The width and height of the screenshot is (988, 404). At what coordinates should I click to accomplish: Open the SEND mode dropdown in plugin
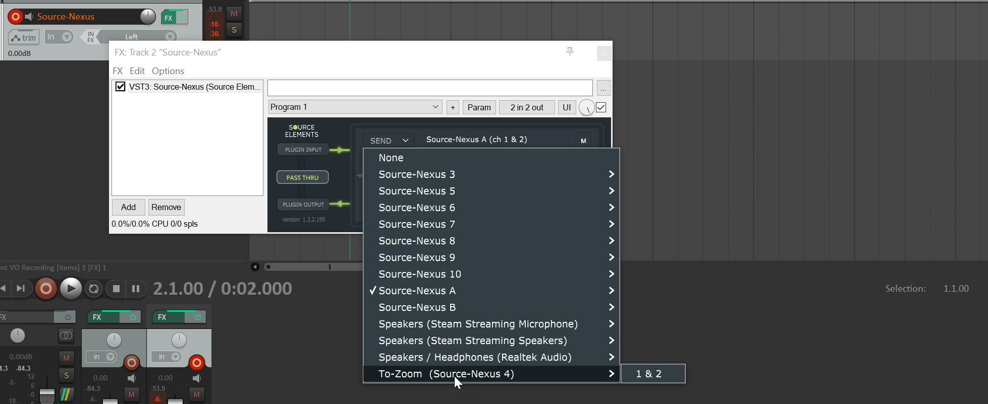(389, 141)
